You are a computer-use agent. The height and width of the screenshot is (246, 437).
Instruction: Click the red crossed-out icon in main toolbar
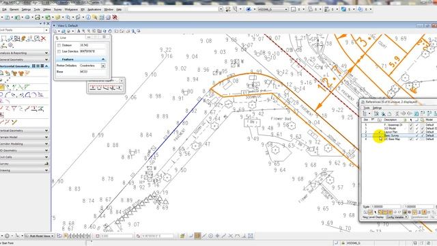point(115,18)
